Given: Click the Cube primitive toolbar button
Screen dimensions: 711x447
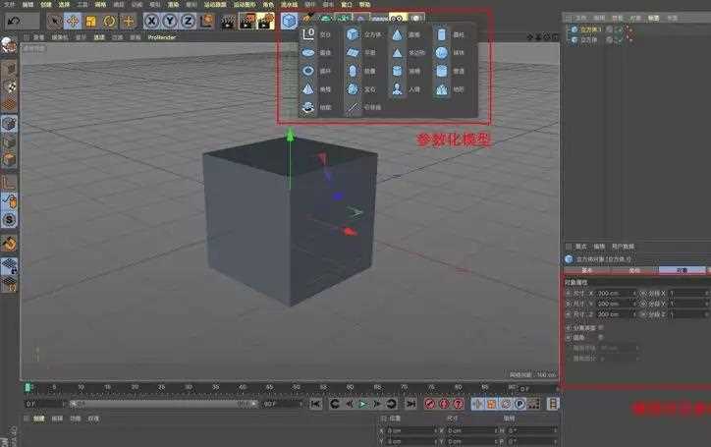Looking at the screenshot, I should [289, 21].
